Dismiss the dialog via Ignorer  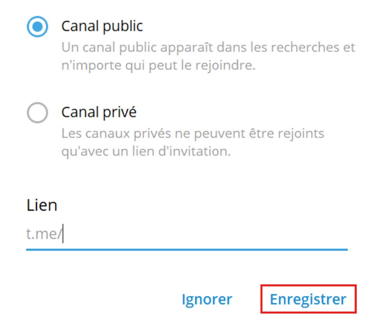pos(207,299)
